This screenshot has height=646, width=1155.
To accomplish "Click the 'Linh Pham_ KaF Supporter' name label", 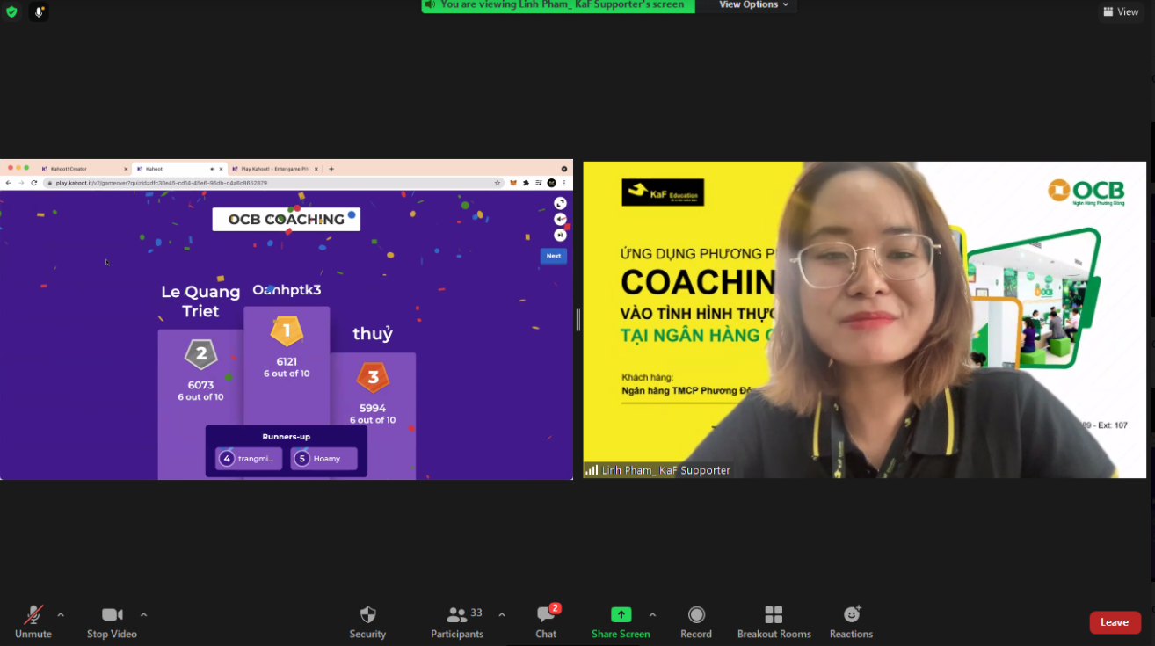I will 666,470.
